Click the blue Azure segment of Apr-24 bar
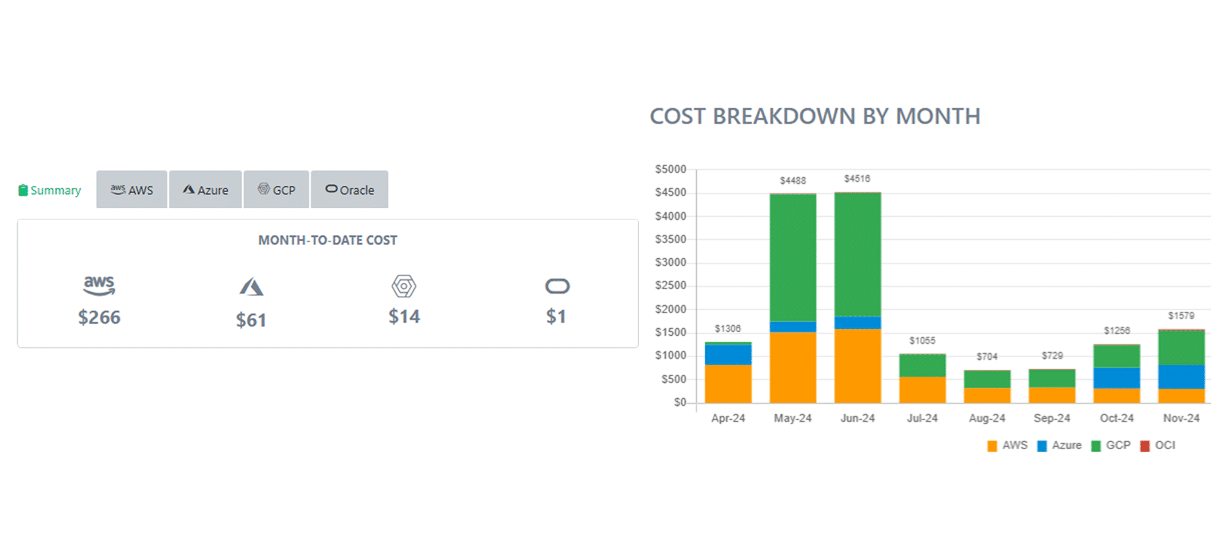 click(x=728, y=355)
